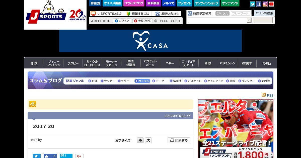Filter articles by サッカー genre
Viewport: 301px width, 158px height.
click(x=108, y=81)
